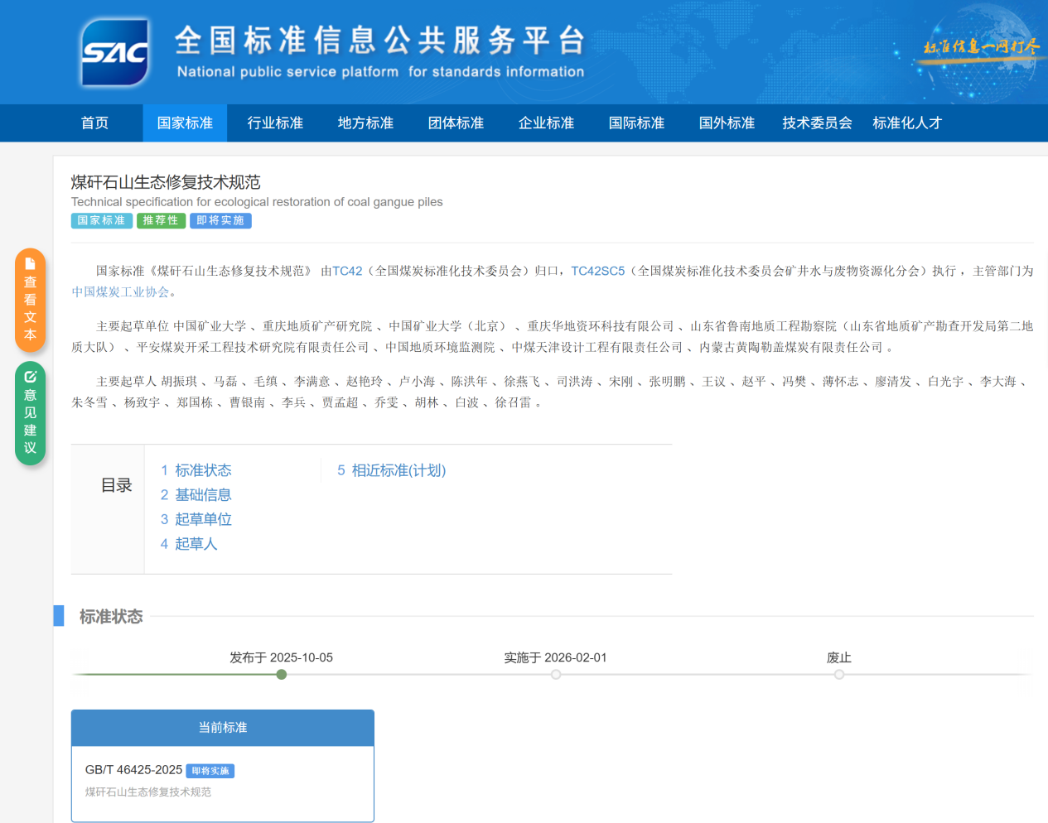The height and width of the screenshot is (823, 1048).
Task: Click the 废止 timeline marker
Action: click(839, 675)
